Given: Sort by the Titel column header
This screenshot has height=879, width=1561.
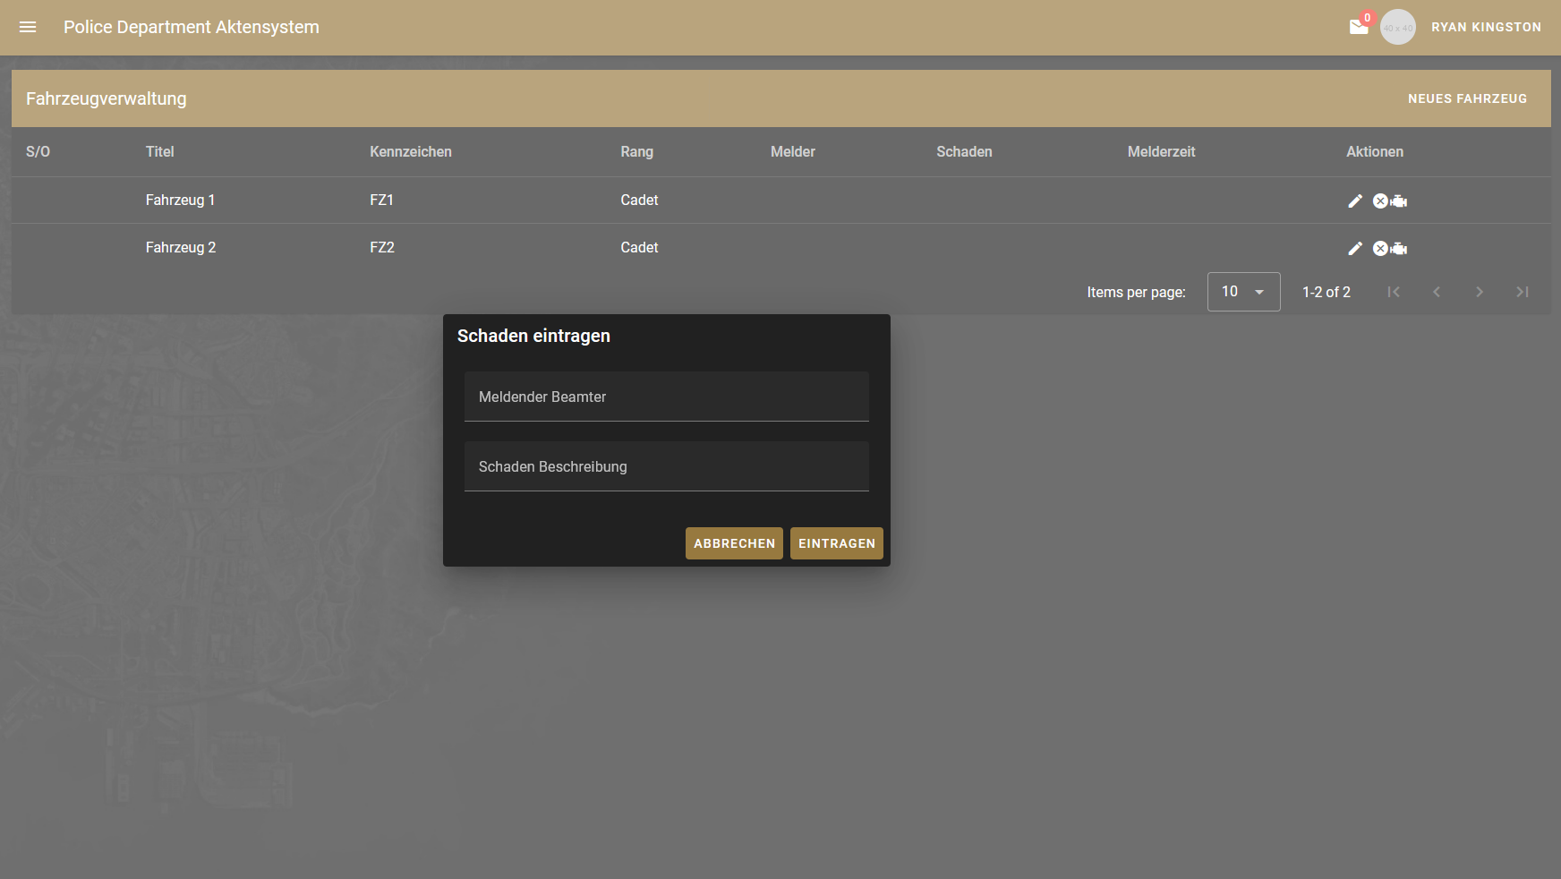Looking at the screenshot, I should [160, 152].
